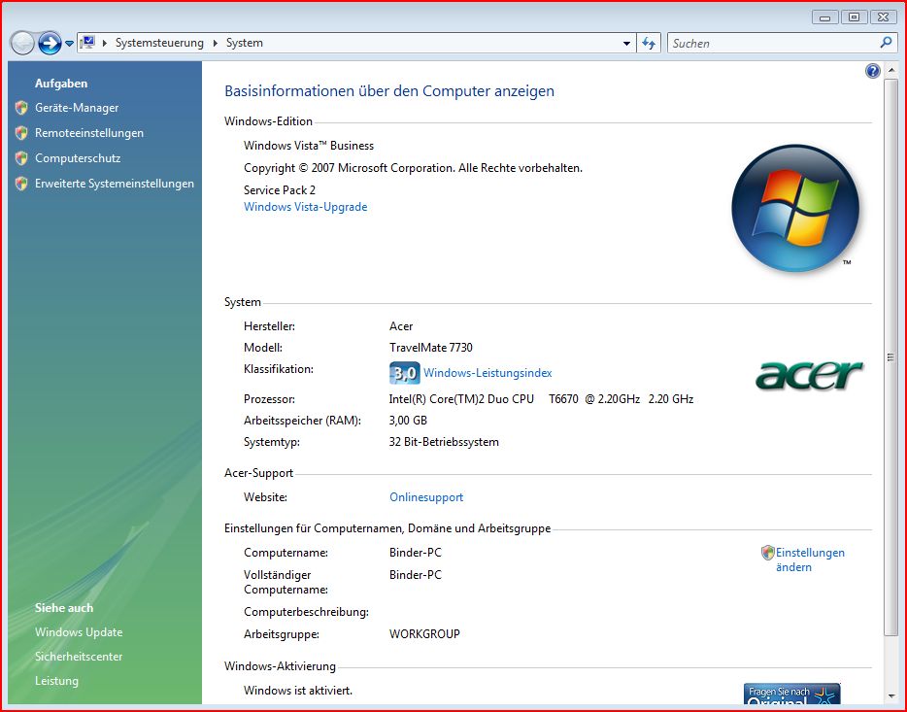Click the 'Aufgaben' sidebar heading
Image resolution: width=907 pixels, height=712 pixels.
tap(61, 84)
